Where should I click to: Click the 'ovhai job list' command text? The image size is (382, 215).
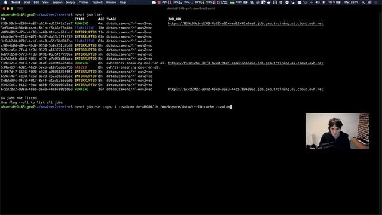[88, 15]
